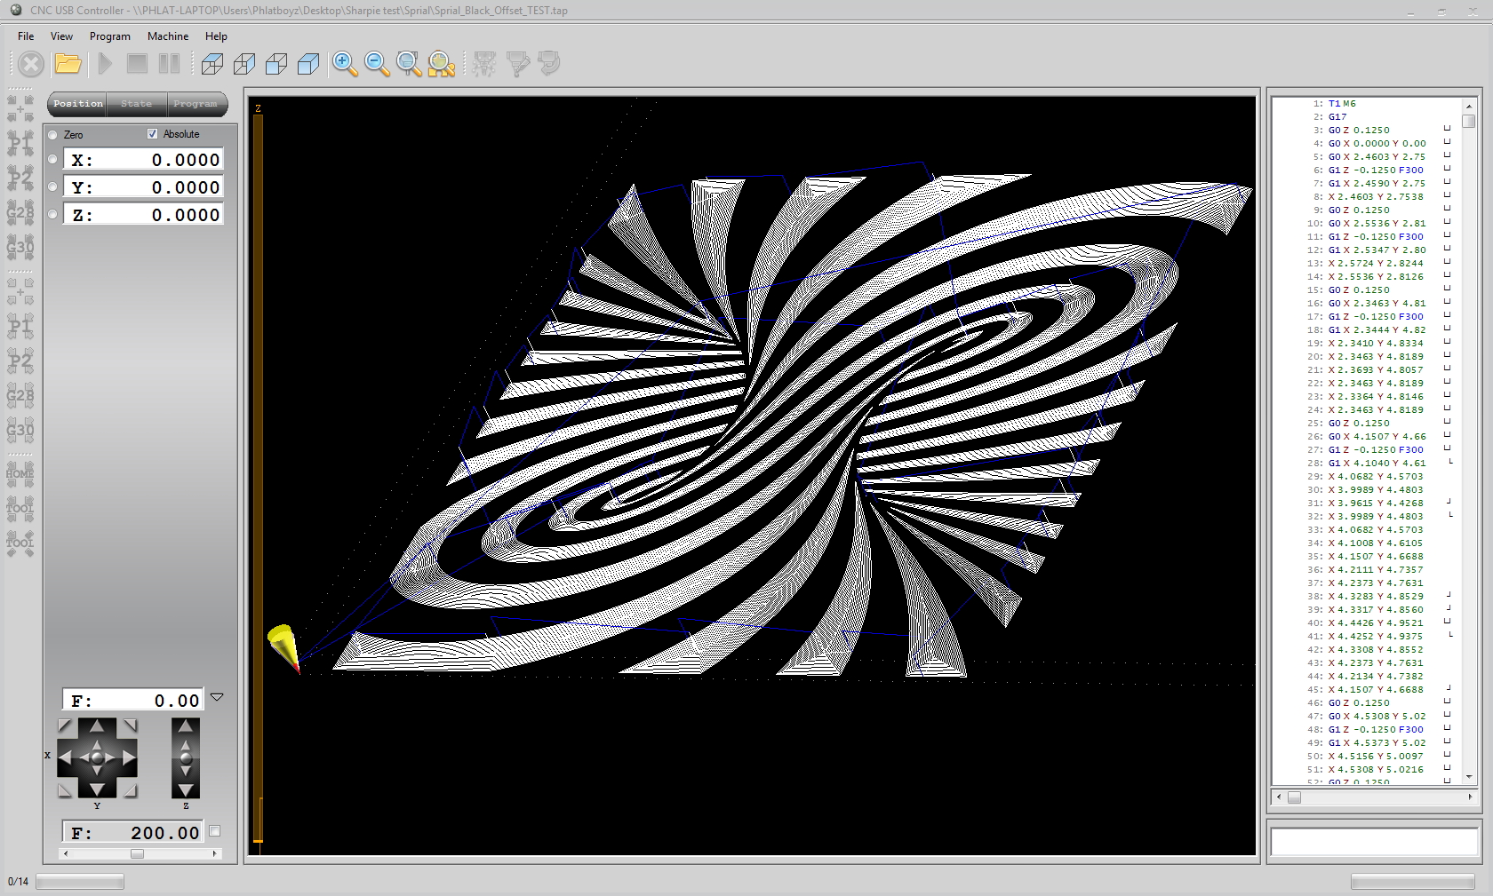Click the large Z jog up arrow
Screen dimensions: 1493x896
click(186, 726)
